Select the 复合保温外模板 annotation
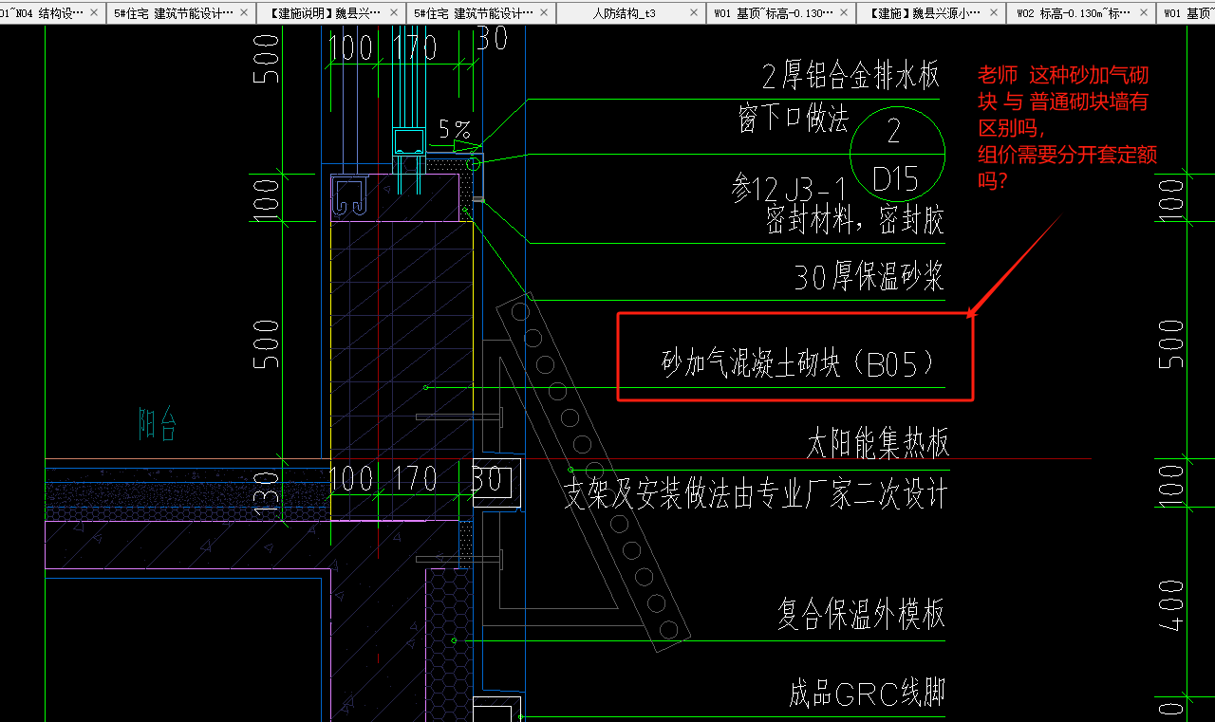The image size is (1215, 722). (x=861, y=614)
